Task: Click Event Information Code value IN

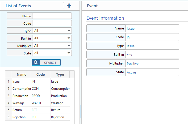Action: pyautogui.click(x=128, y=37)
